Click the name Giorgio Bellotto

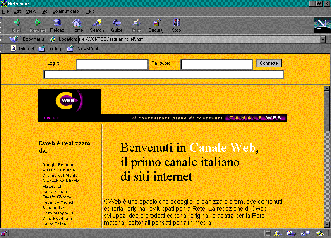pos(58,164)
